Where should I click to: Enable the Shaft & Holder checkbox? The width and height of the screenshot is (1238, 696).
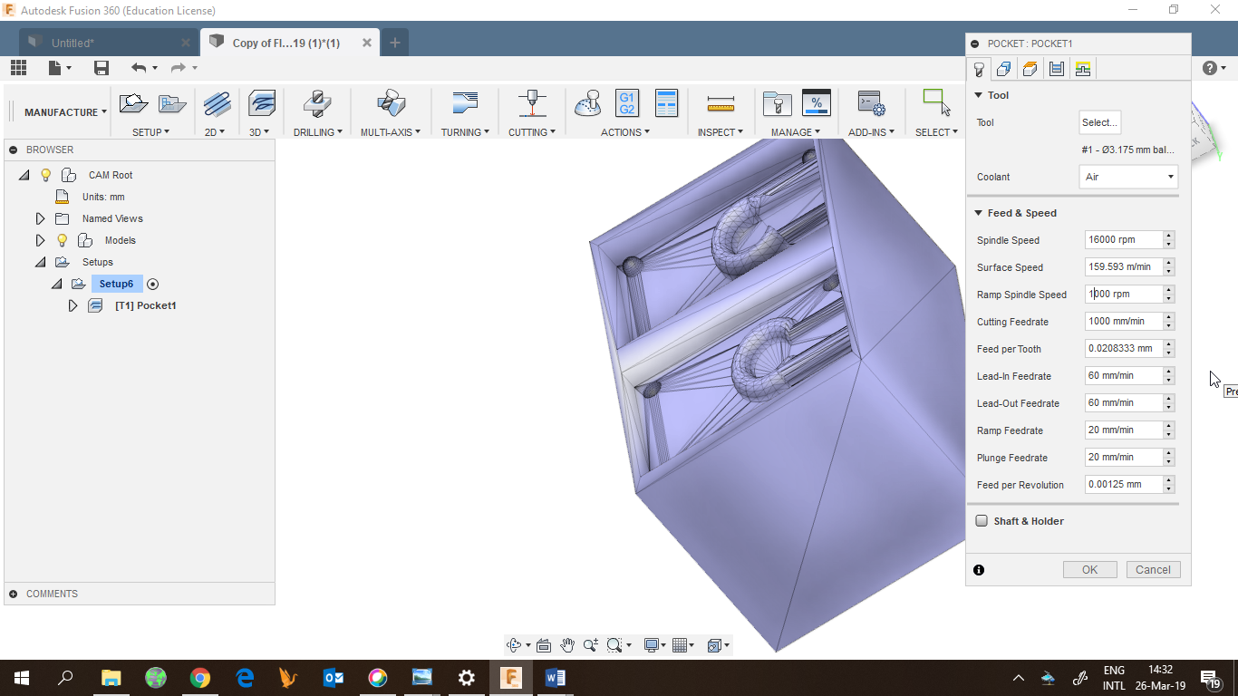(x=982, y=521)
